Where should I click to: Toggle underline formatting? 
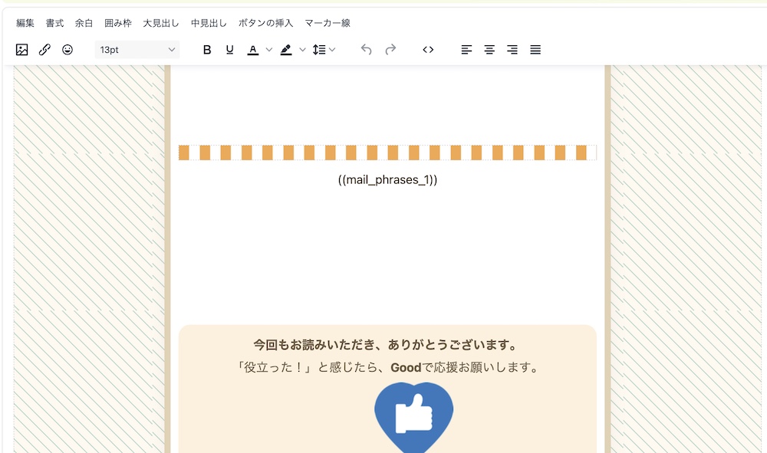coord(229,50)
